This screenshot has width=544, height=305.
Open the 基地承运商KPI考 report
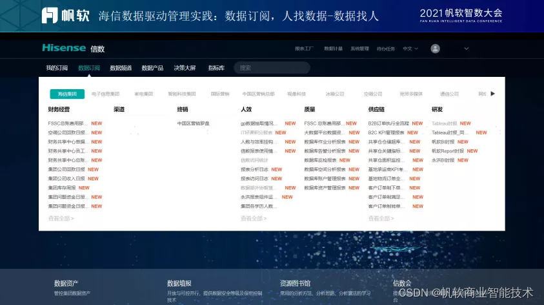[388, 169]
